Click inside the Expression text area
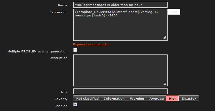Image resolution: width=215 pixels, height=111 pixels. pos(120,25)
